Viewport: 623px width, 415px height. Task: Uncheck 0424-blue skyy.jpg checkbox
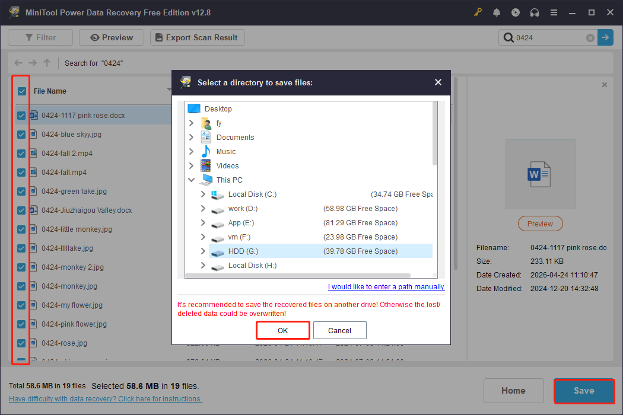pos(21,135)
